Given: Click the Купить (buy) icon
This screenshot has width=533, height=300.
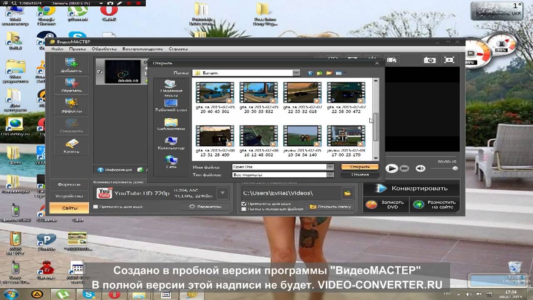Looking at the screenshot, I should tap(71, 146).
